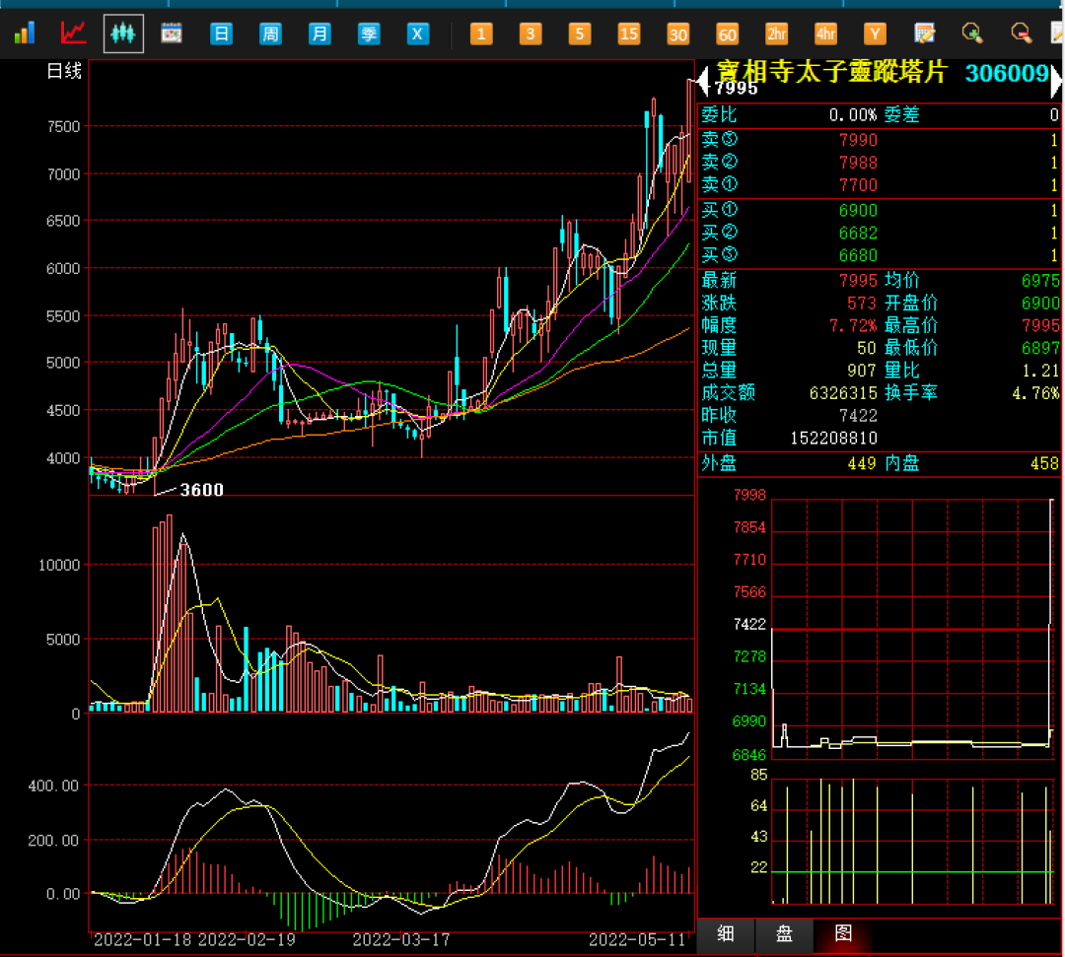
Task: Open the calendar date picker icon
Action: point(172,33)
